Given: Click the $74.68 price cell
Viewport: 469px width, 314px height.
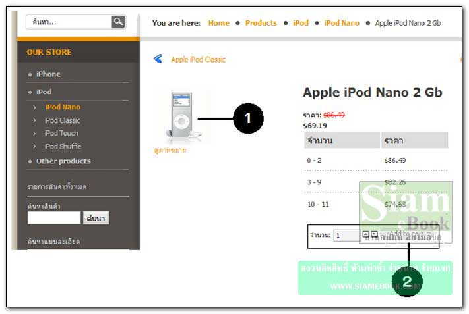Looking at the screenshot, I should (395, 205).
